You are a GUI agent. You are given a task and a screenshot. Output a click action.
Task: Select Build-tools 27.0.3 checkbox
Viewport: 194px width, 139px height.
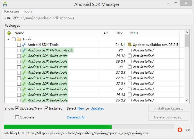(x=19, y=73)
